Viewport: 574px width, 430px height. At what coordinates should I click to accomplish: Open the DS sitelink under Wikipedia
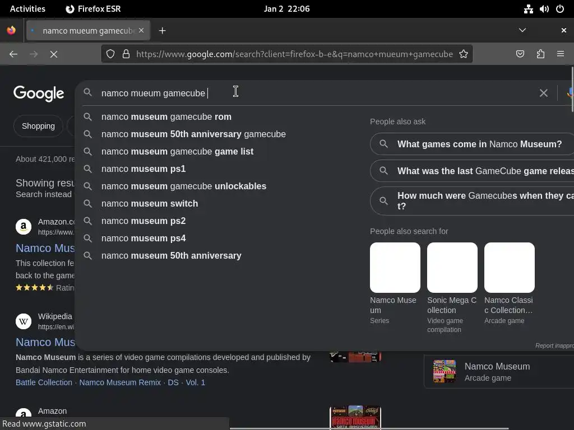click(x=173, y=382)
